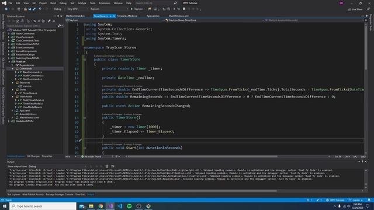Open Chrome from the Windows taskbar

pyautogui.click(x=101, y=206)
